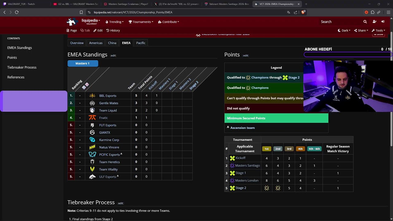Open the page History
Screen dimensions: 393x221
point(113,30)
